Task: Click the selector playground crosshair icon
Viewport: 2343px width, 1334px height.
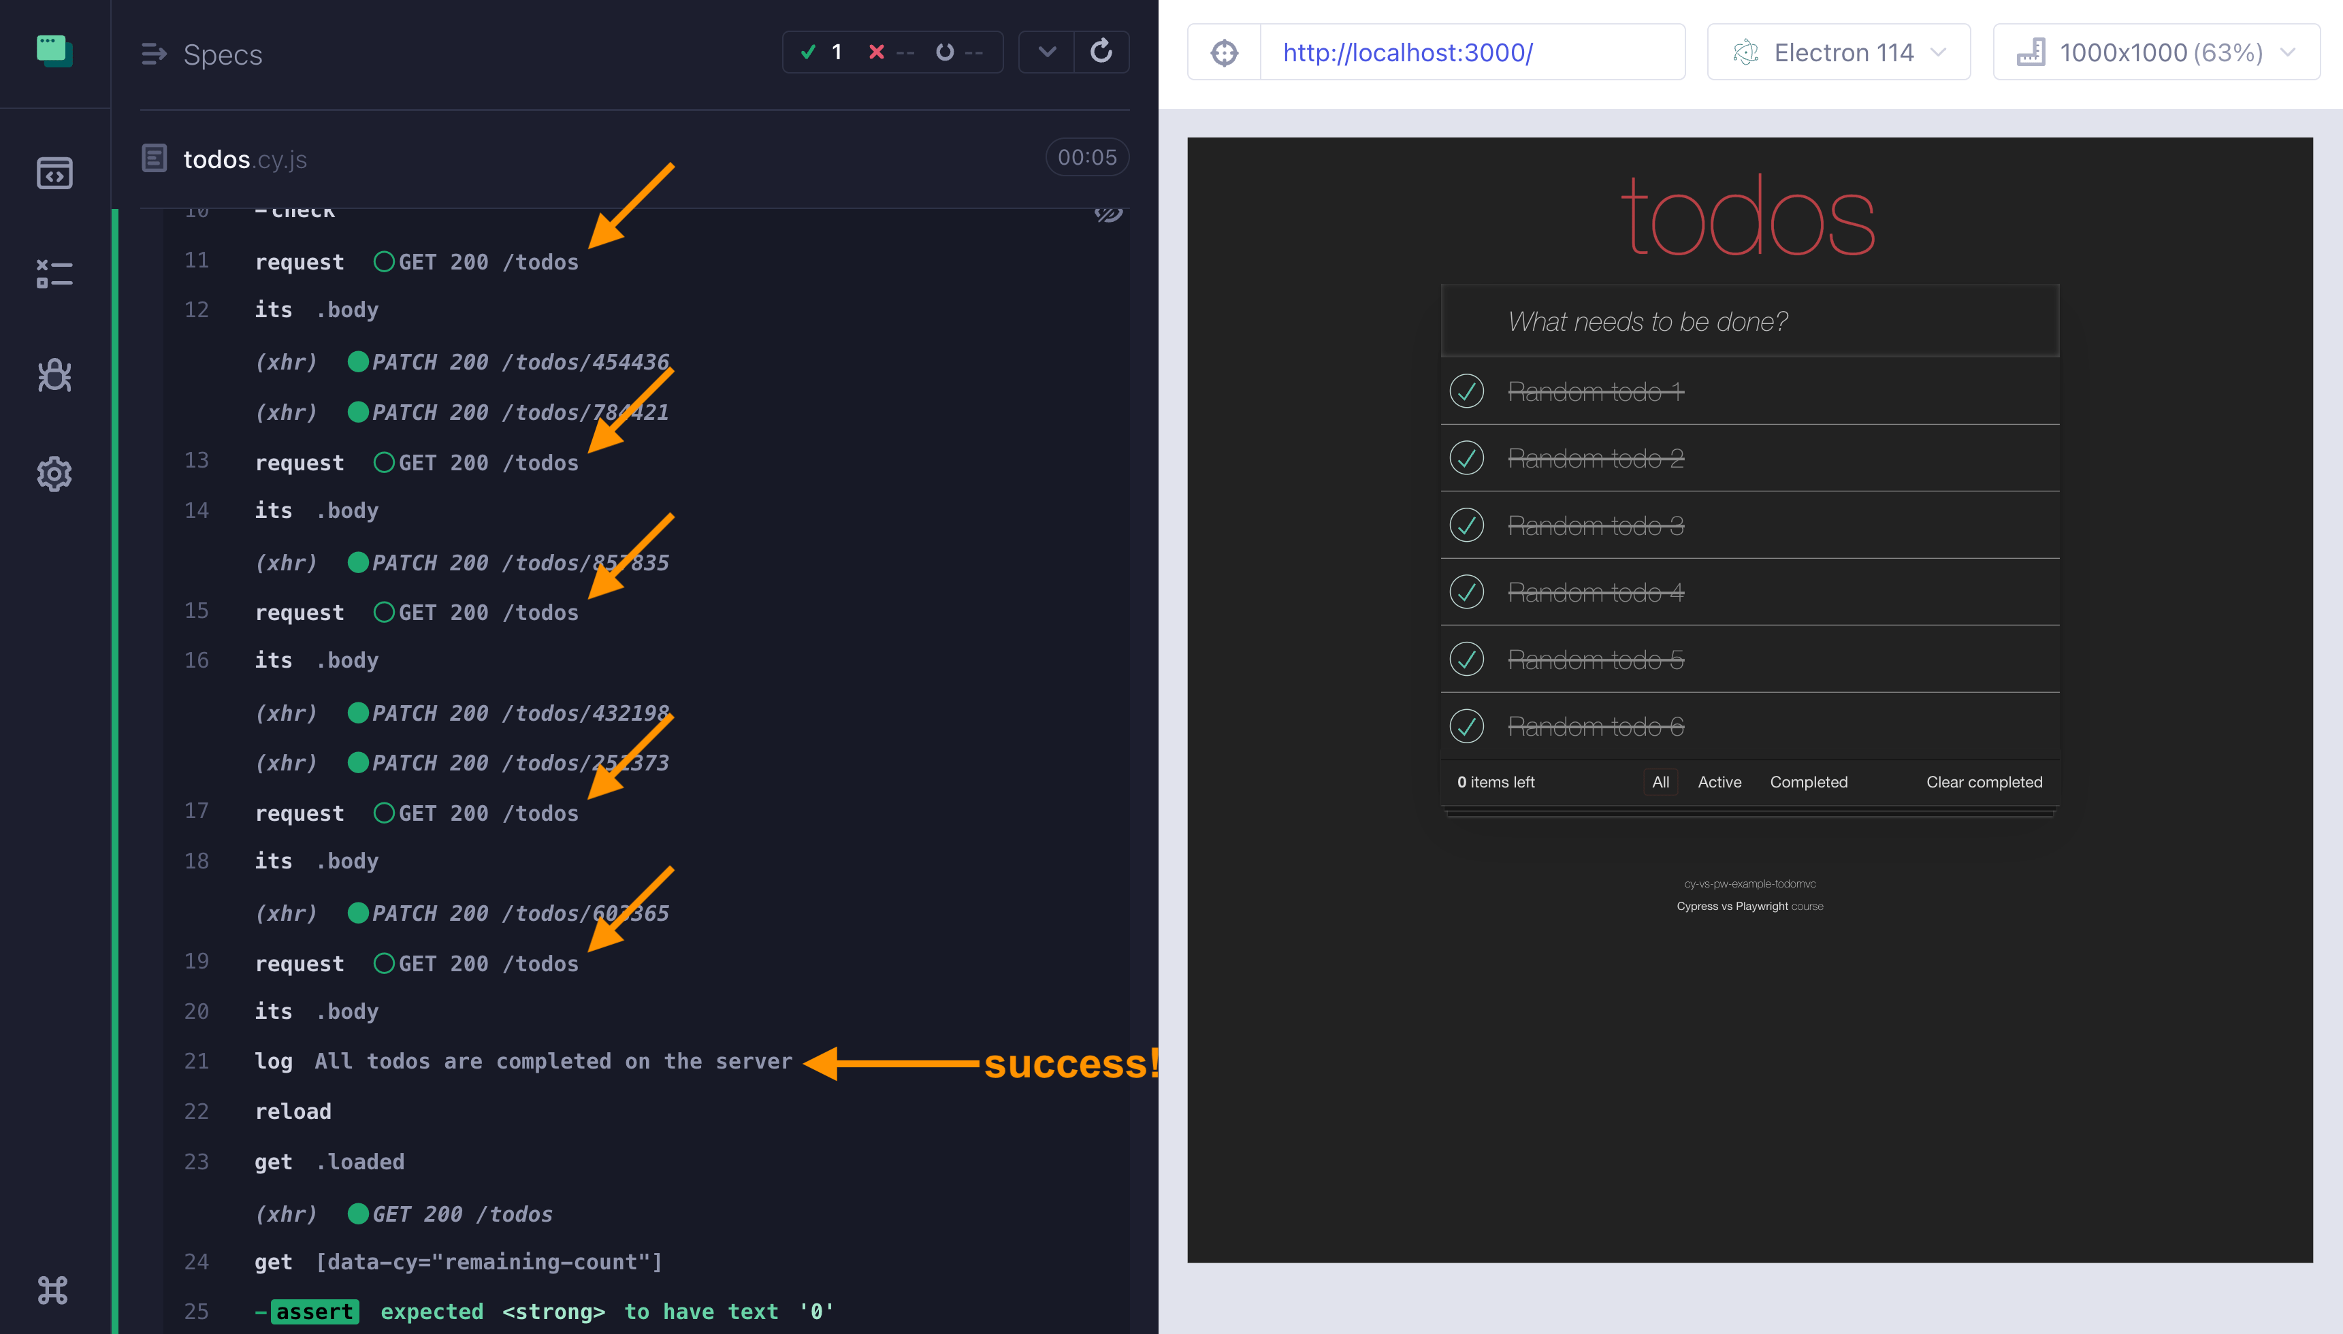Action: click(1224, 53)
